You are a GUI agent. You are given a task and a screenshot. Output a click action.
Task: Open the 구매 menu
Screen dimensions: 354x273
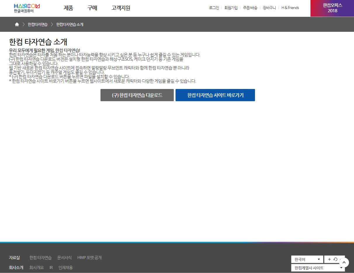pyautogui.click(x=92, y=8)
